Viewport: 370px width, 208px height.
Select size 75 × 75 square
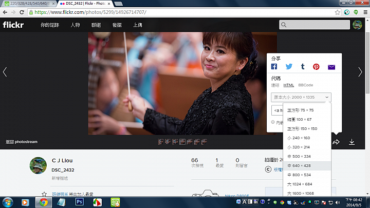(x=307, y=110)
